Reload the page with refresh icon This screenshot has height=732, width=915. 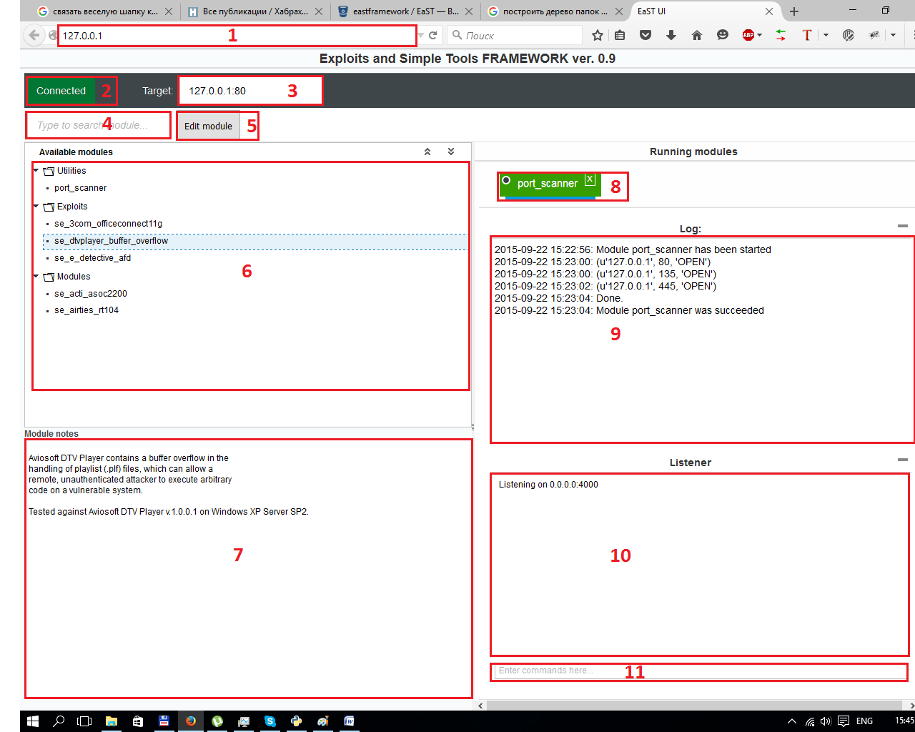coord(432,35)
